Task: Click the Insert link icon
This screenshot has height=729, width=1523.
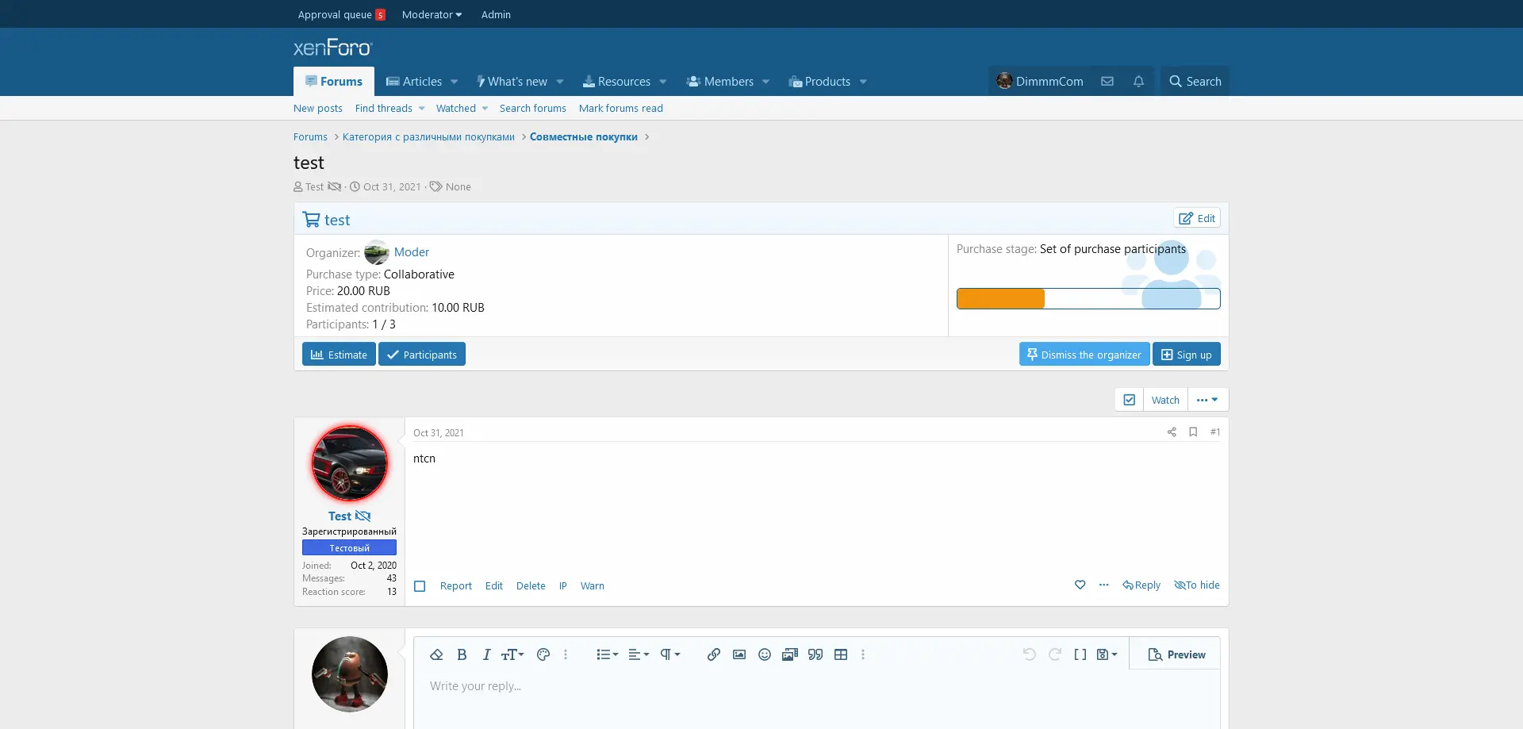Action: [x=714, y=654]
